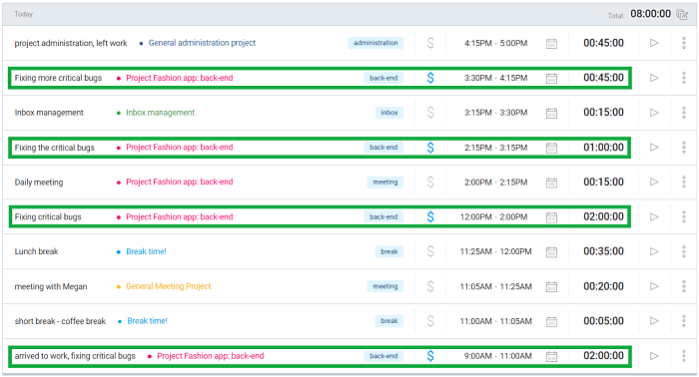The image size is (699, 377).
Task: Toggle billable on Lunch break entry
Action: 430,251
